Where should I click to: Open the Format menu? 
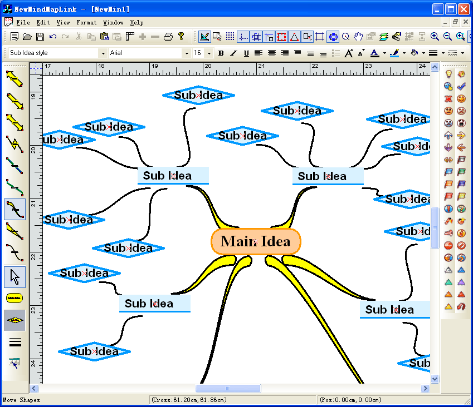click(x=86, y=23)
